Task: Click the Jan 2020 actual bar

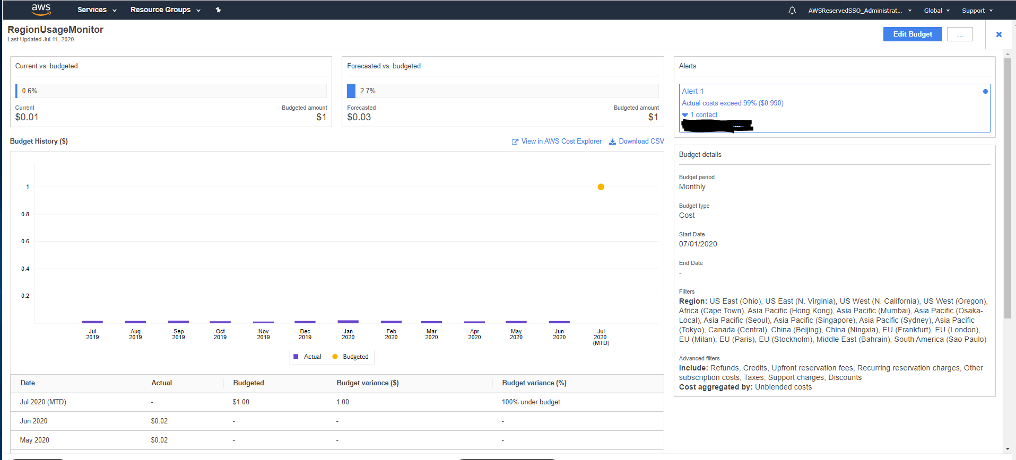Action: click(348, 322)
